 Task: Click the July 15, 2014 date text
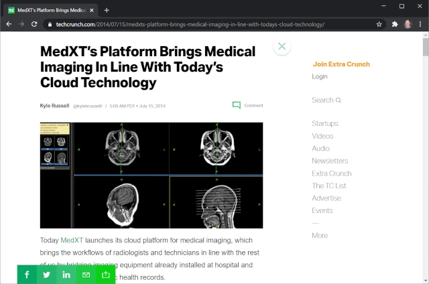(152, 106)
